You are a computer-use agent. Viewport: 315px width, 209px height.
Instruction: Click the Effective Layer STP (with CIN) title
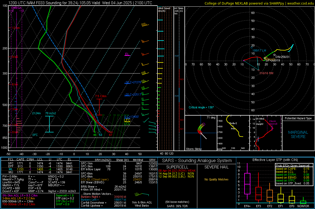pyautogui.click(x=275, y=160)
